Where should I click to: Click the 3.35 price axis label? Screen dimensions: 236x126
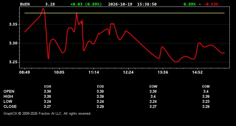coord(13,25)
